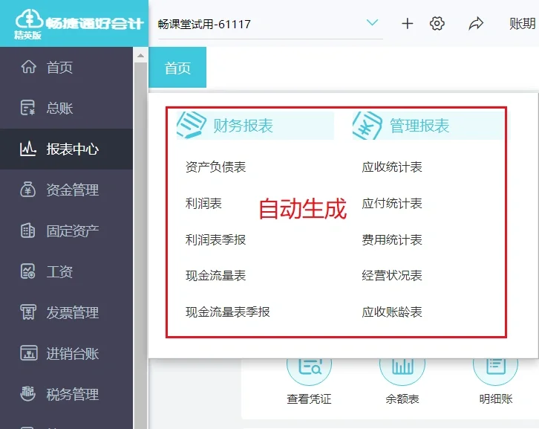
Task: Click the 报表中心 chart icon
Action: pos(28,149)
